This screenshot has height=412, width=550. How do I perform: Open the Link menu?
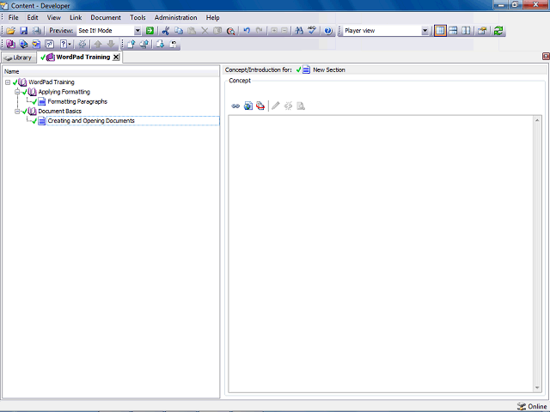(76, 17)
